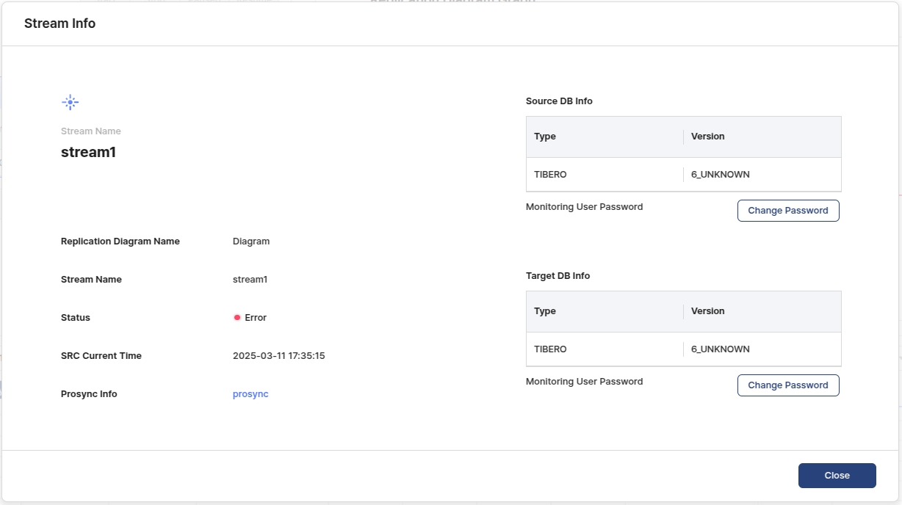Click the large stream1 heading
The height and width of the screenshot is (505, 902).
pos(88,153)
